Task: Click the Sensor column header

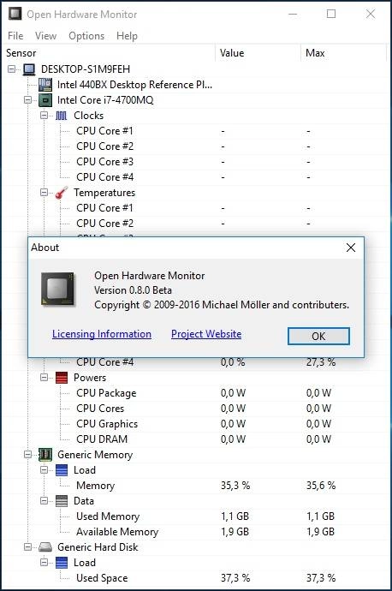Action: [110, 53]
